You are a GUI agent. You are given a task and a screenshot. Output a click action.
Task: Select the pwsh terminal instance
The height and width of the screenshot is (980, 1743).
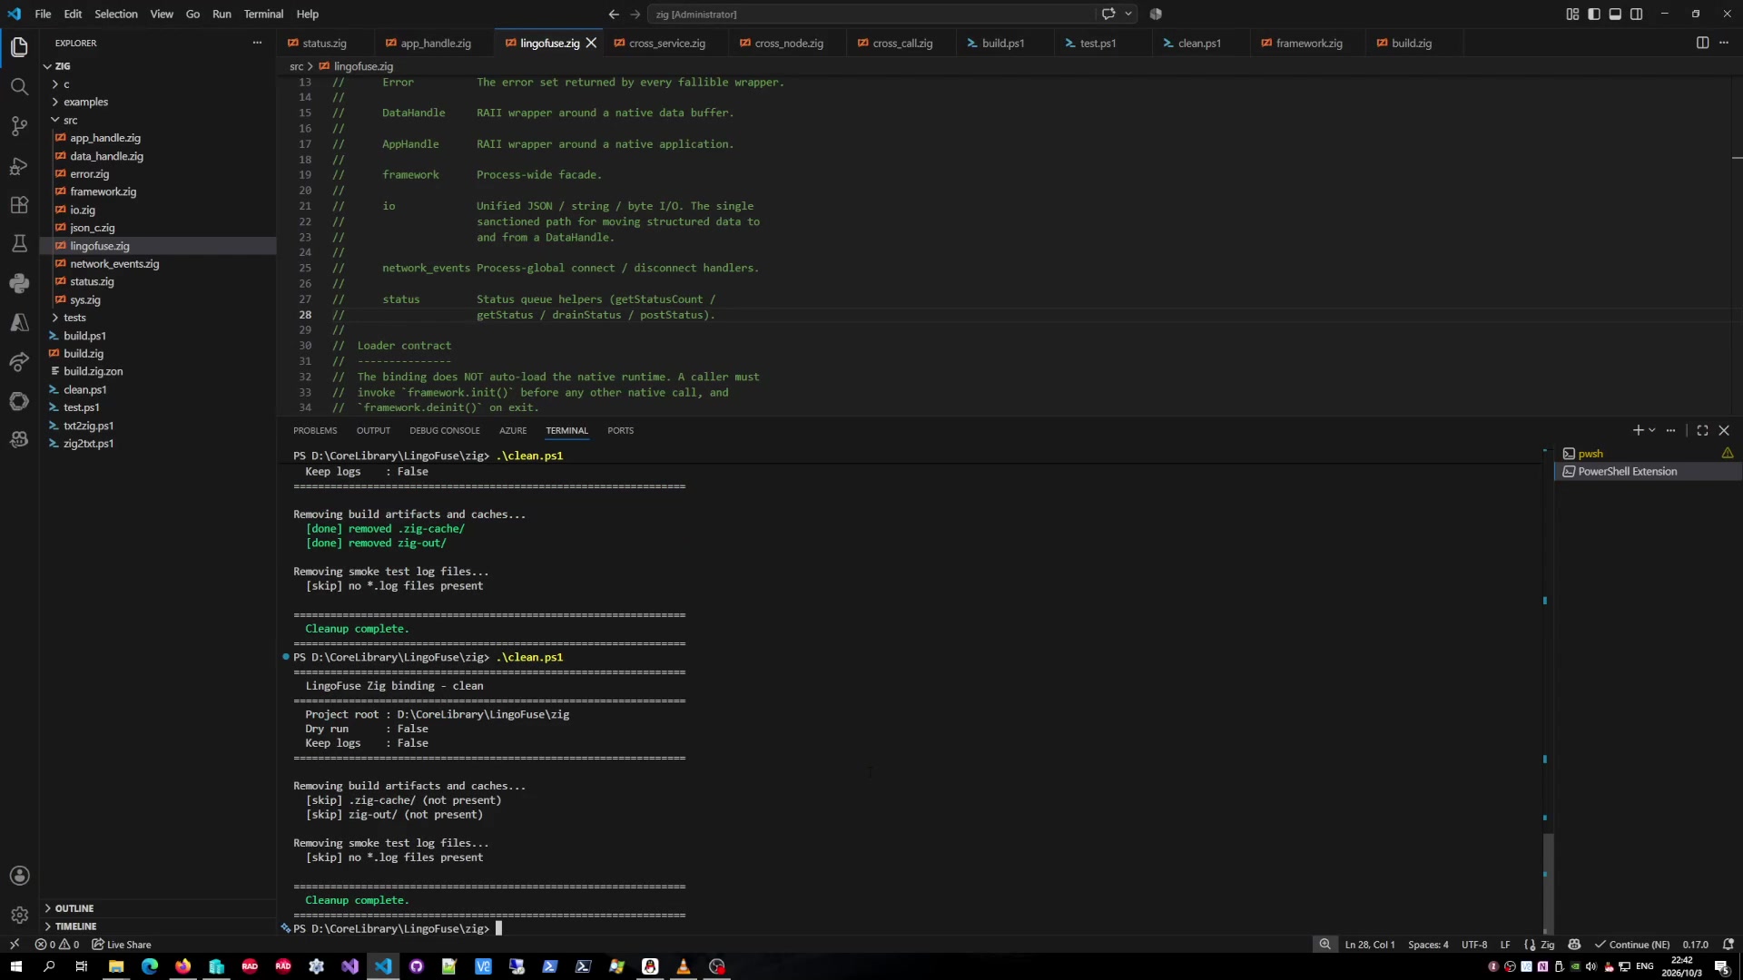pyautogui.click(x=1648, y=454)
